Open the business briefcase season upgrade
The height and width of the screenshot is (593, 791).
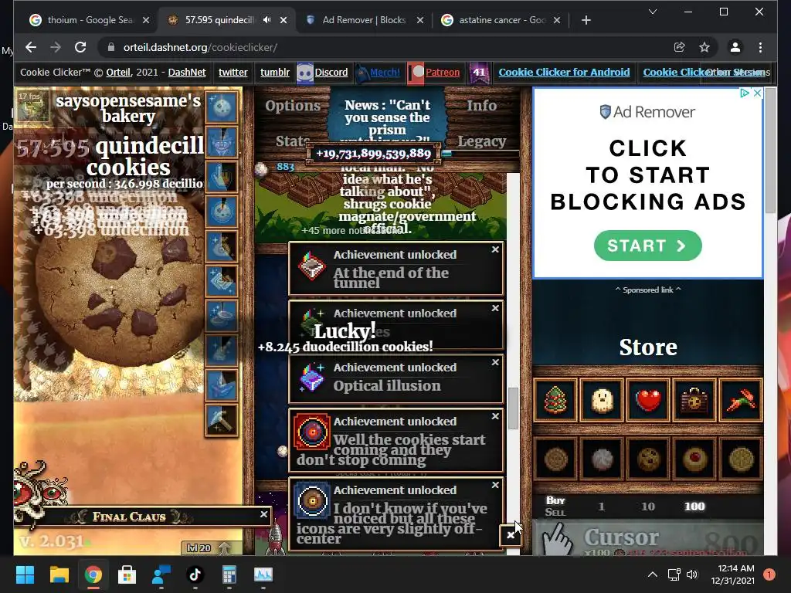coord(694,400)
